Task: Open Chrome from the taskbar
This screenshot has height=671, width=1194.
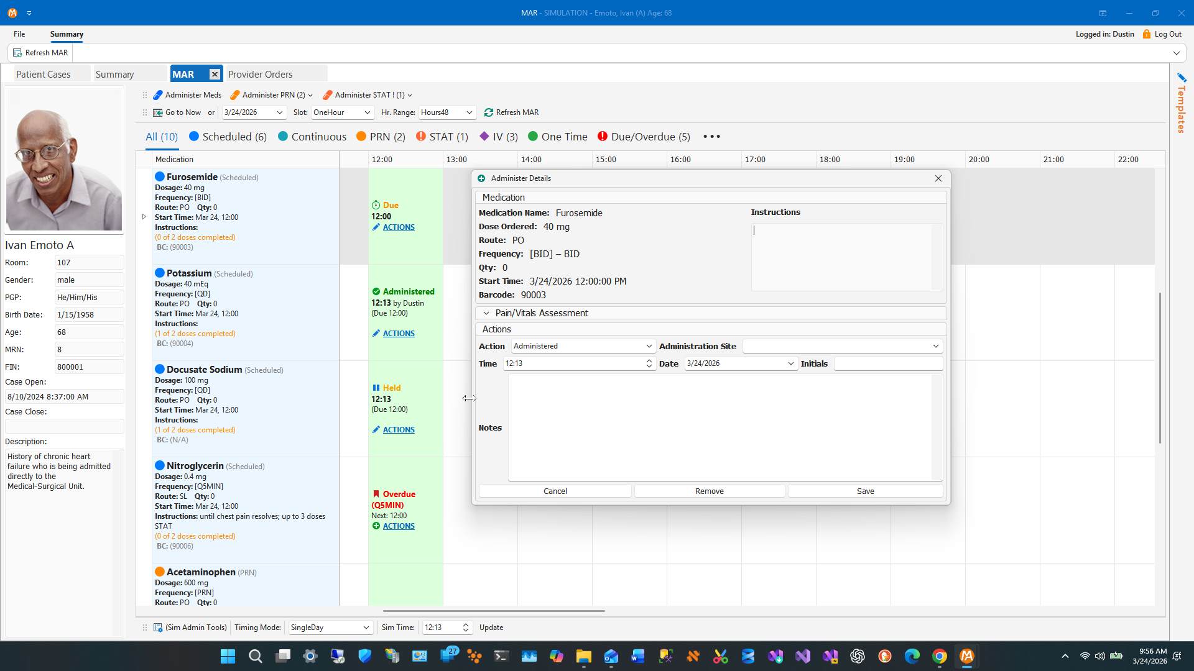Action: click(939, 656)
